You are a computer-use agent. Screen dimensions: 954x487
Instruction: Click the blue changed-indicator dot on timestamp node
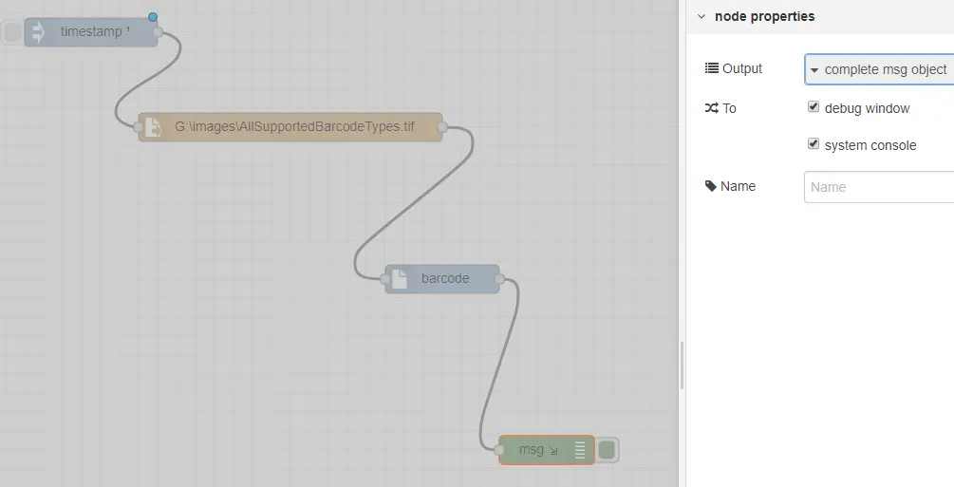(x=153, y=17)
